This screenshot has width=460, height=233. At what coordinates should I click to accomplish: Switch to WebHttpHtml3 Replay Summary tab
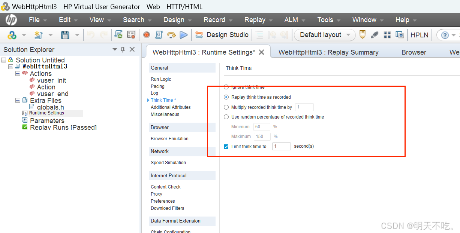(x=328, y=52)
